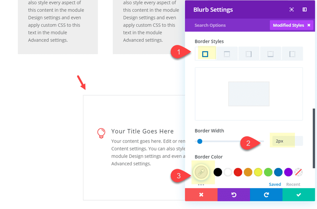Click the border preview box
The image size is (317, 209).
249,94
